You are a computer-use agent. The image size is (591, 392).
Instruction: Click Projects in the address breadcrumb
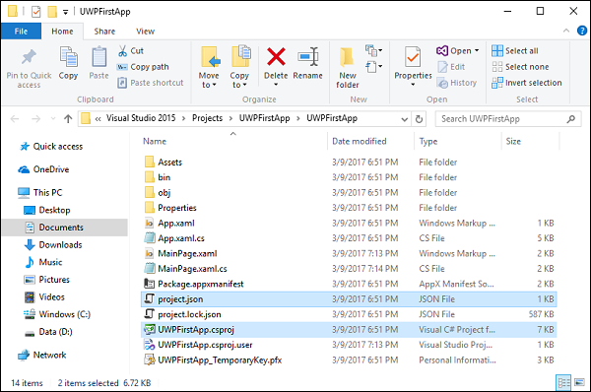click(x=207, y=118)
